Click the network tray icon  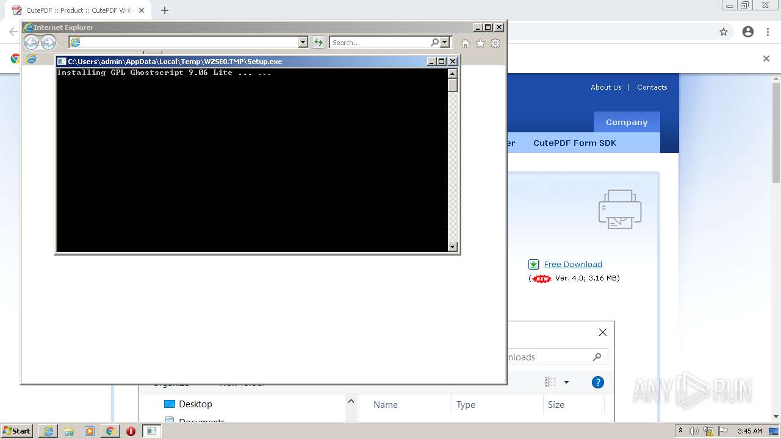pyautogui.click(x=708, y=431)
